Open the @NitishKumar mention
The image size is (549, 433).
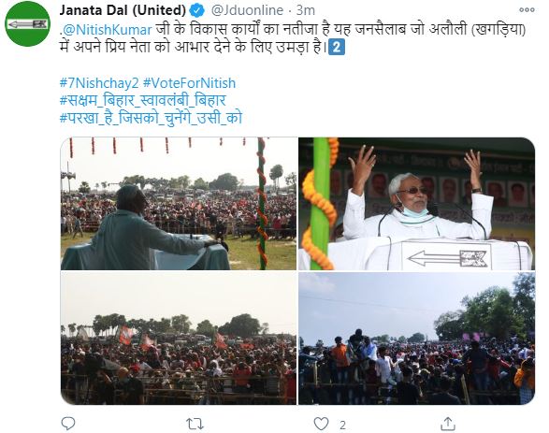coord(108,29)
